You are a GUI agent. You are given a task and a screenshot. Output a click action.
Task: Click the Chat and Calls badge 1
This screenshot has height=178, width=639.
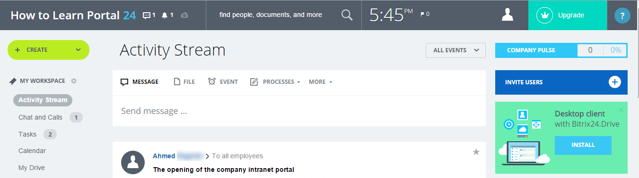point(76,117)
